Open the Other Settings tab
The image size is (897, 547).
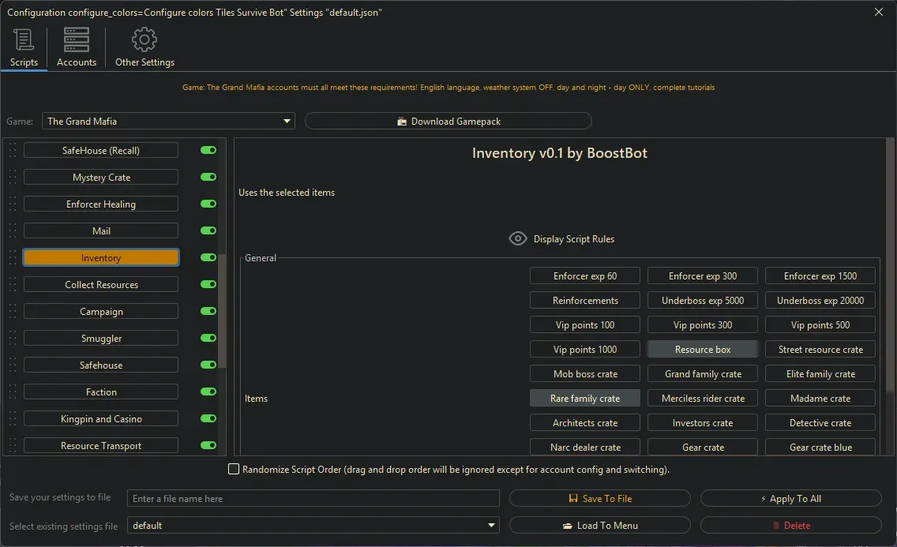coord(144,47)
